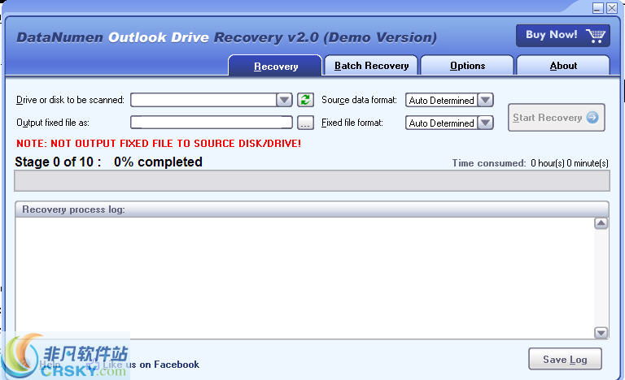Image resolution: width=625 pixels, height=380 pixels.
Task: Click the Buy Now shopping cart button
Action: point(563,36)
